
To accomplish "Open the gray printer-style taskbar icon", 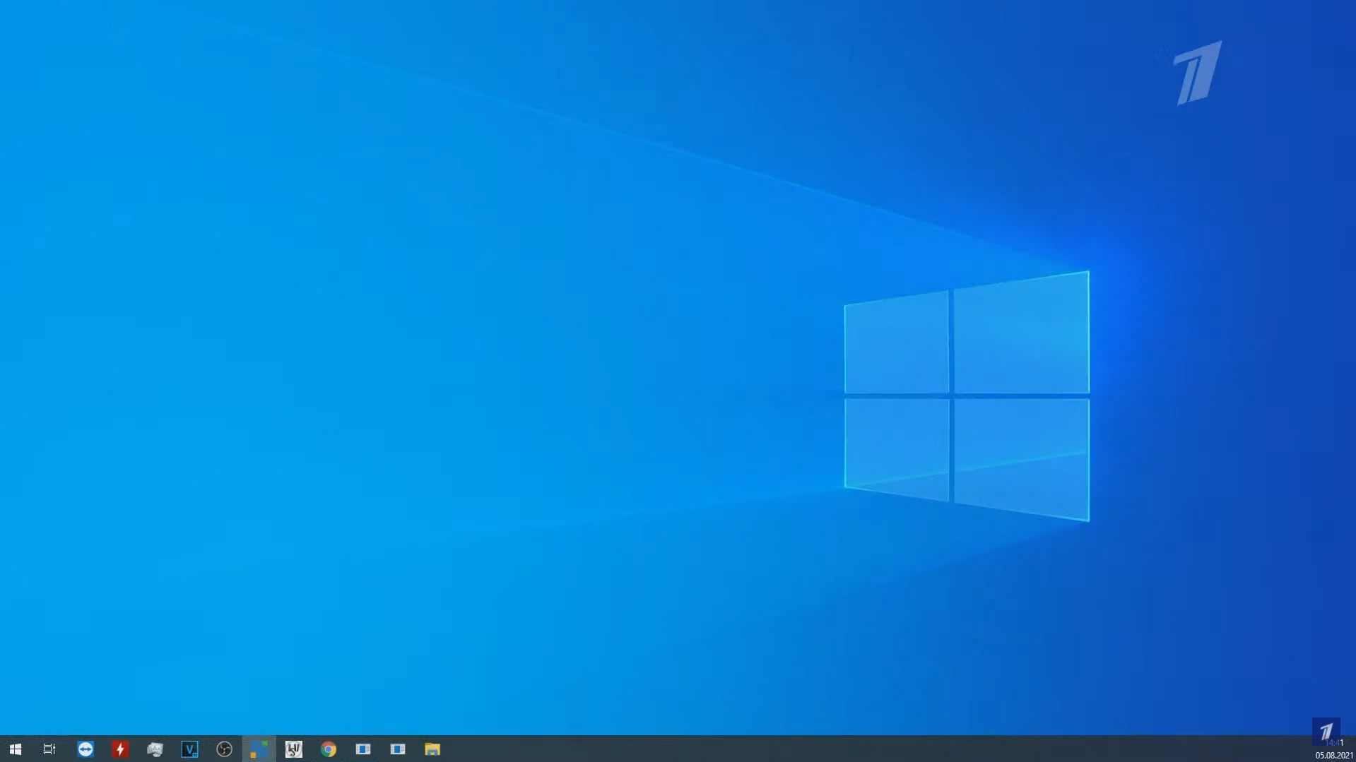I will (155, 749).
